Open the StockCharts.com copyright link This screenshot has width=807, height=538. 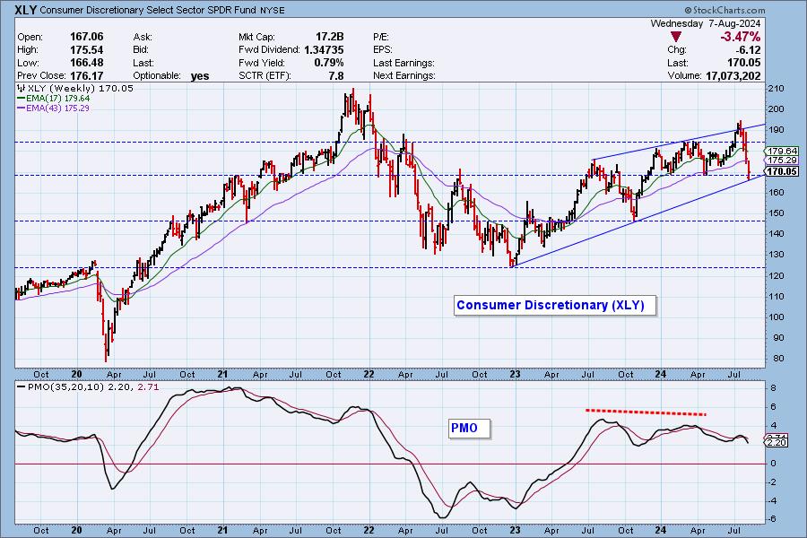point(725,10)
